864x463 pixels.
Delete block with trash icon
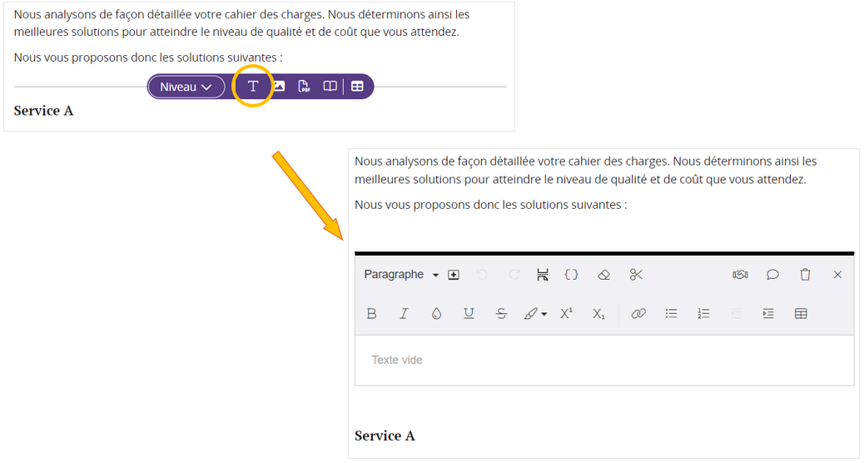coord(805,275)
